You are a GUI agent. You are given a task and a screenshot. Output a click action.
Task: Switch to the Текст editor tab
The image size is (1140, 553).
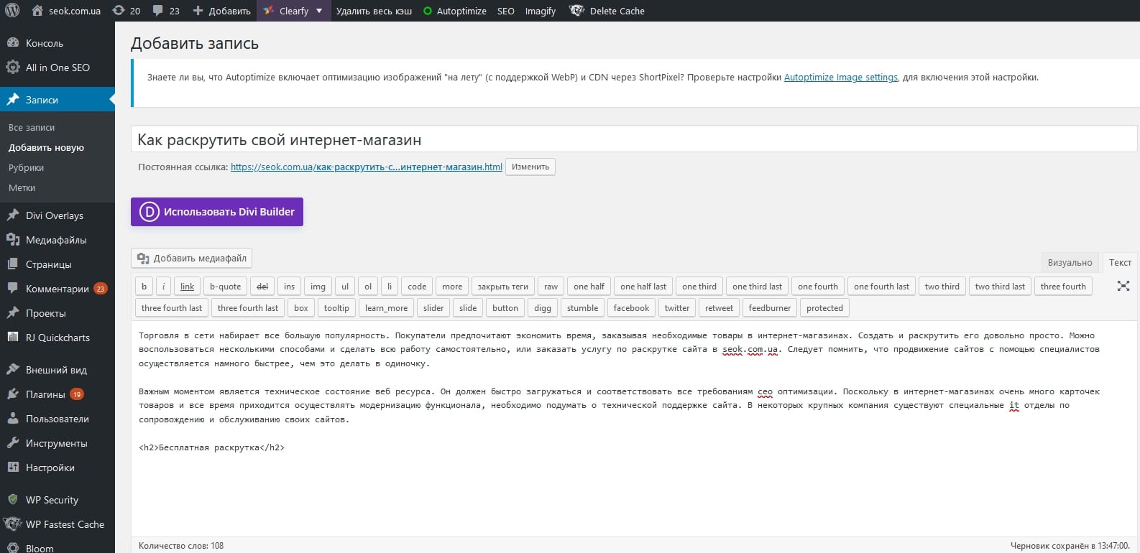(x=1120, y=262)
